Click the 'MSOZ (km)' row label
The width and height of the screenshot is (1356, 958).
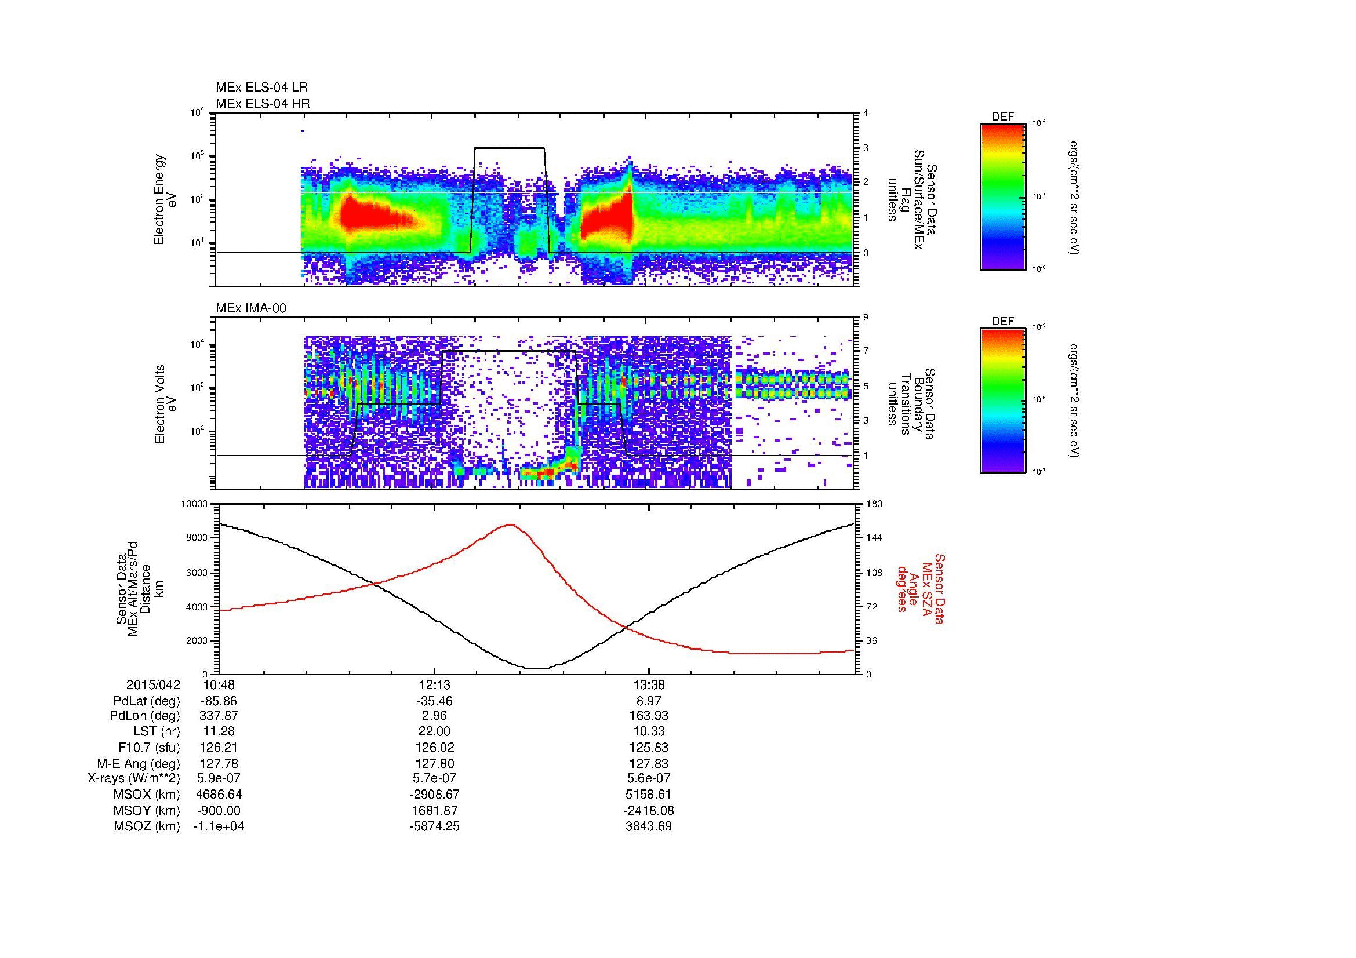[x=147, y=826]
